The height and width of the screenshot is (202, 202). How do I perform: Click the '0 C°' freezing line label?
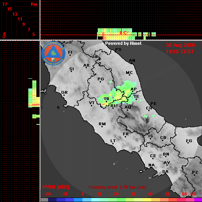[x=124, y=33]
